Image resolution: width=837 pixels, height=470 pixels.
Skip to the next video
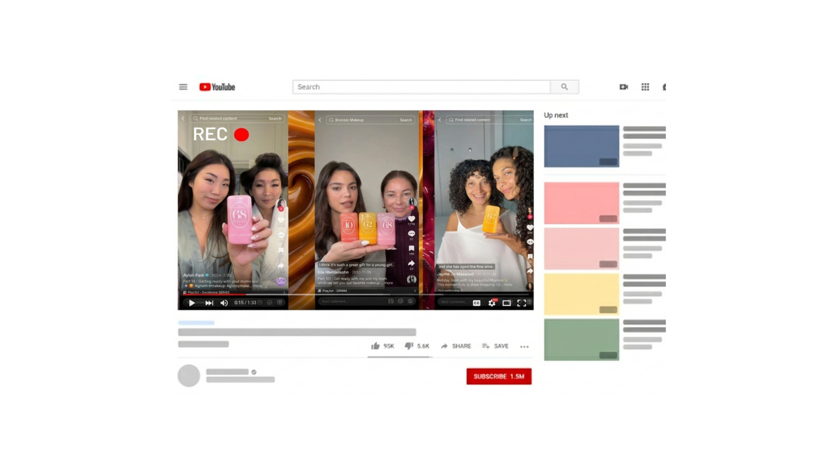[209, 303]
